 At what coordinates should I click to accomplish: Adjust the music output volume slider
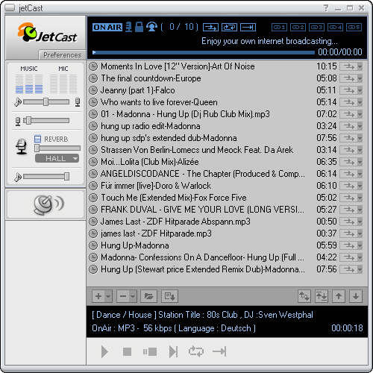[46, 177]
